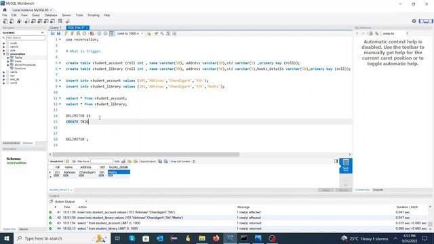434x244 pixels.
Task: Create a new SQL tab from main toolbar
Action: tap(5, 21)
